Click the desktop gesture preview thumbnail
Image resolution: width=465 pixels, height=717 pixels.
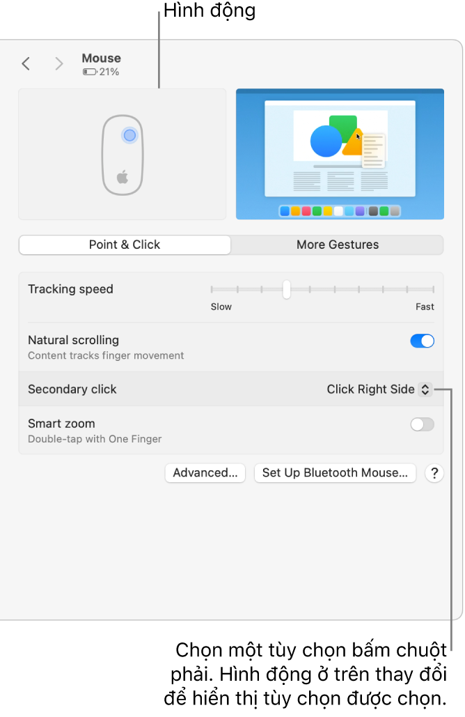[x=340, y=154]
